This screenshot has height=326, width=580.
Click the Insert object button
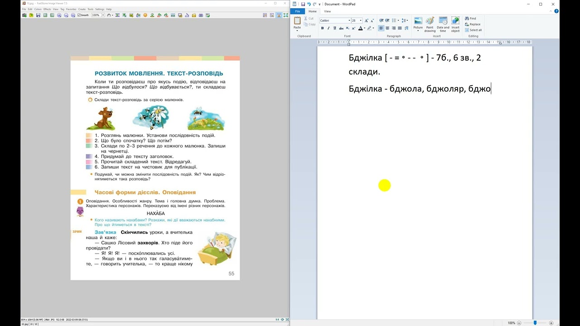tap(455, 24)
